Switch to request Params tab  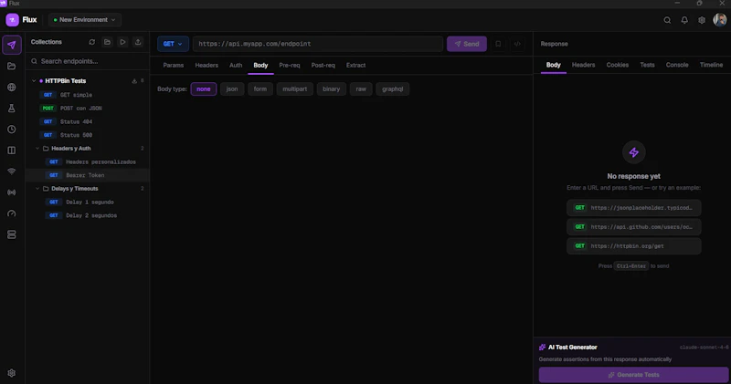[x=174, y=65]
